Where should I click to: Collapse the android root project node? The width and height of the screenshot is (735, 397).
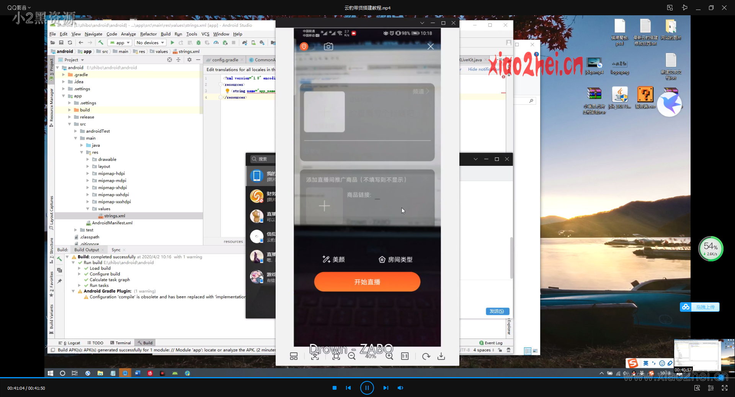point(57,68)
